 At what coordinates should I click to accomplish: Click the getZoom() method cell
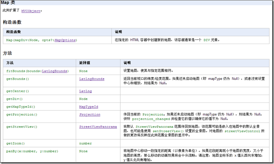(39, 143)
